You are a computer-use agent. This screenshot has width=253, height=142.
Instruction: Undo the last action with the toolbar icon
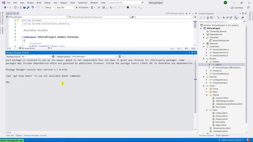click(33, 7)
